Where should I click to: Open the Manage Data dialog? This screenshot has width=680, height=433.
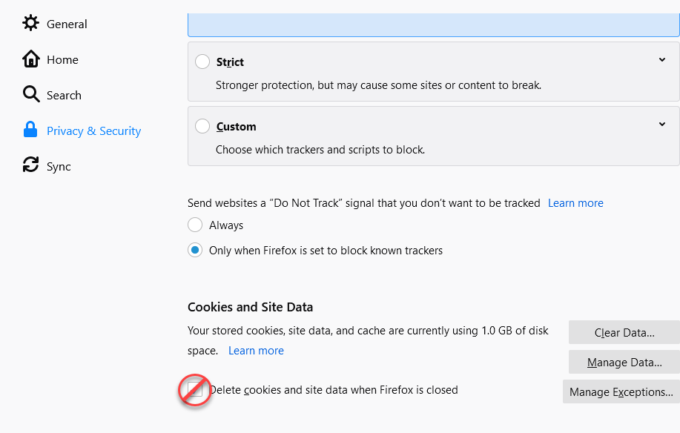tap(624, 363)
